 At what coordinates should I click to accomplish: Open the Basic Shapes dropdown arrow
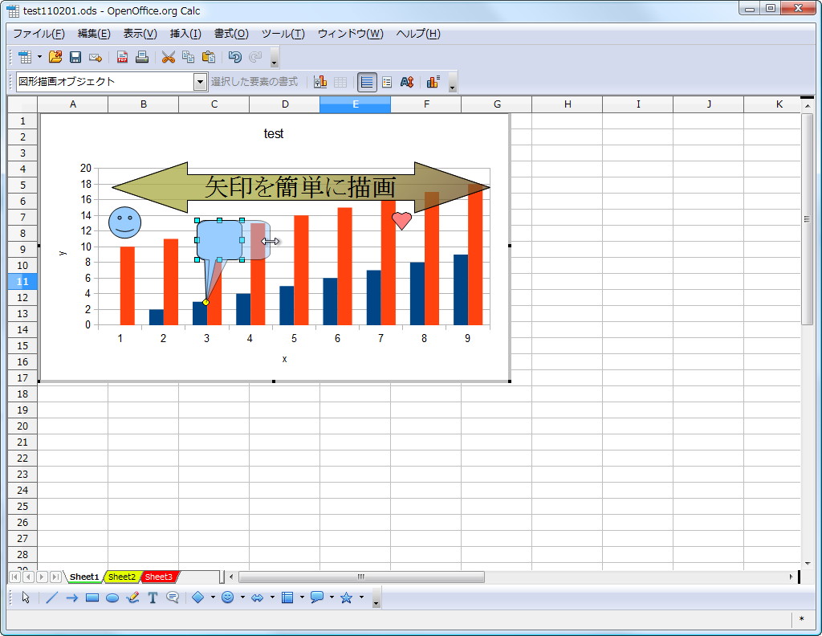click(x=213, y=597)
